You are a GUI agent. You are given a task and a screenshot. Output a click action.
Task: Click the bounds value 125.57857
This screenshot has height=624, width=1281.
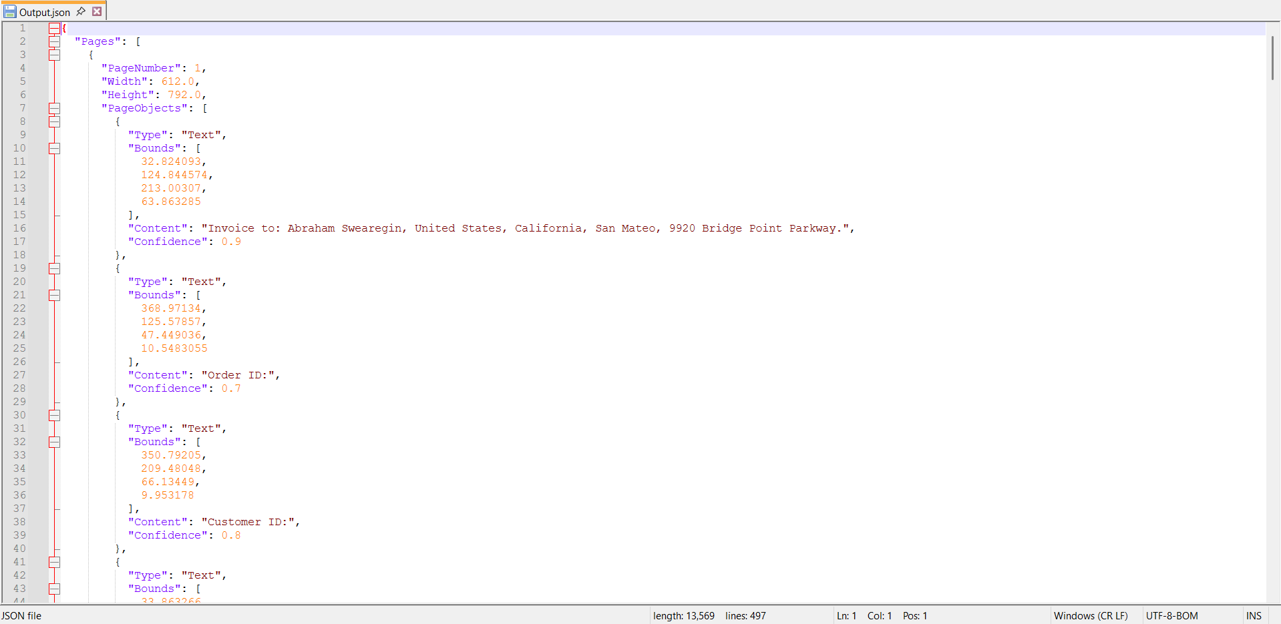pyautogui.click(x=171, y=322)
